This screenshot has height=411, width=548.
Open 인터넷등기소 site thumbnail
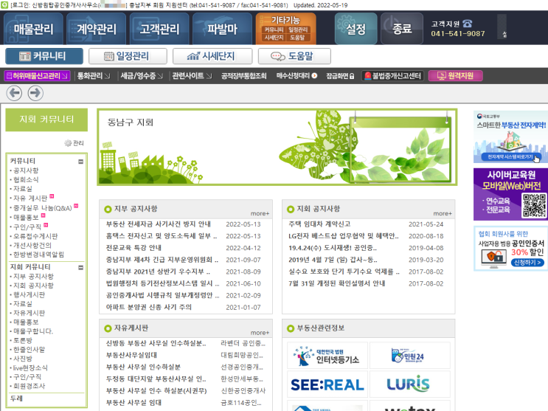[327, 356]
